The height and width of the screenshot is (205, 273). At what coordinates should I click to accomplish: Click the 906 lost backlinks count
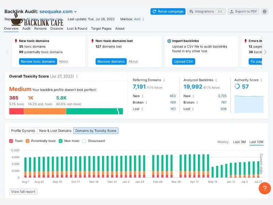(x=224, y=109)
